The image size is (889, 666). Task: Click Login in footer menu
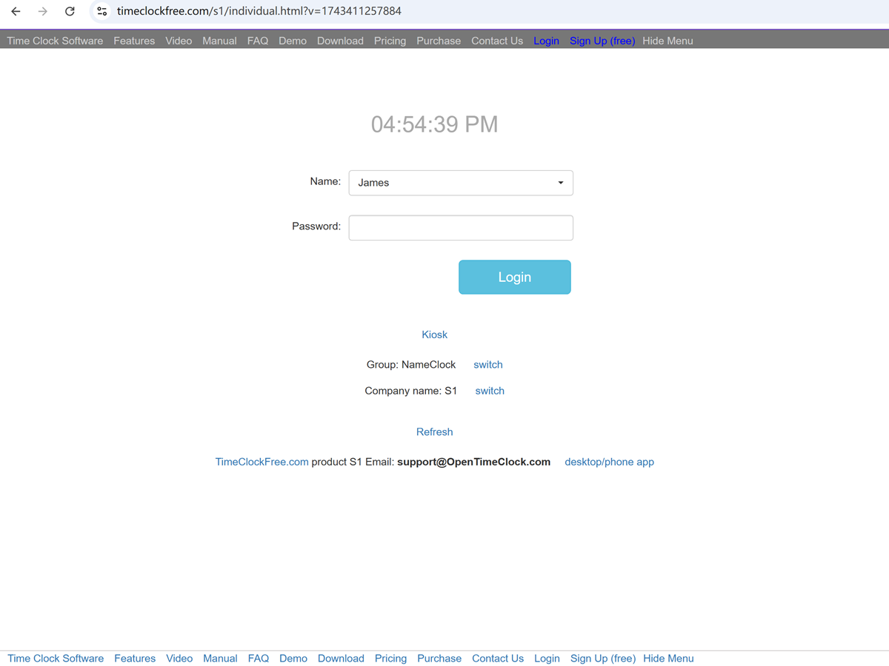coord(547,659)
